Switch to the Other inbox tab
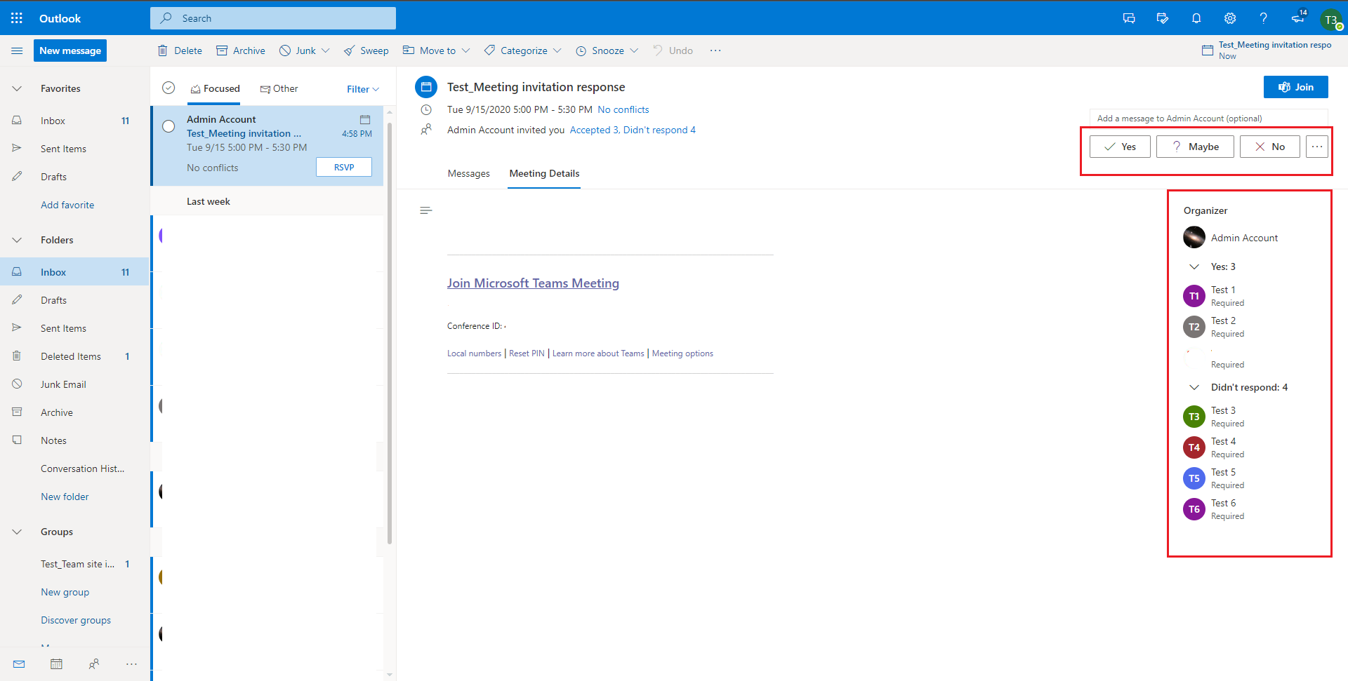The width and height of the screenshot is (1348, 681). pyautogui.click(x=279, y=89)
